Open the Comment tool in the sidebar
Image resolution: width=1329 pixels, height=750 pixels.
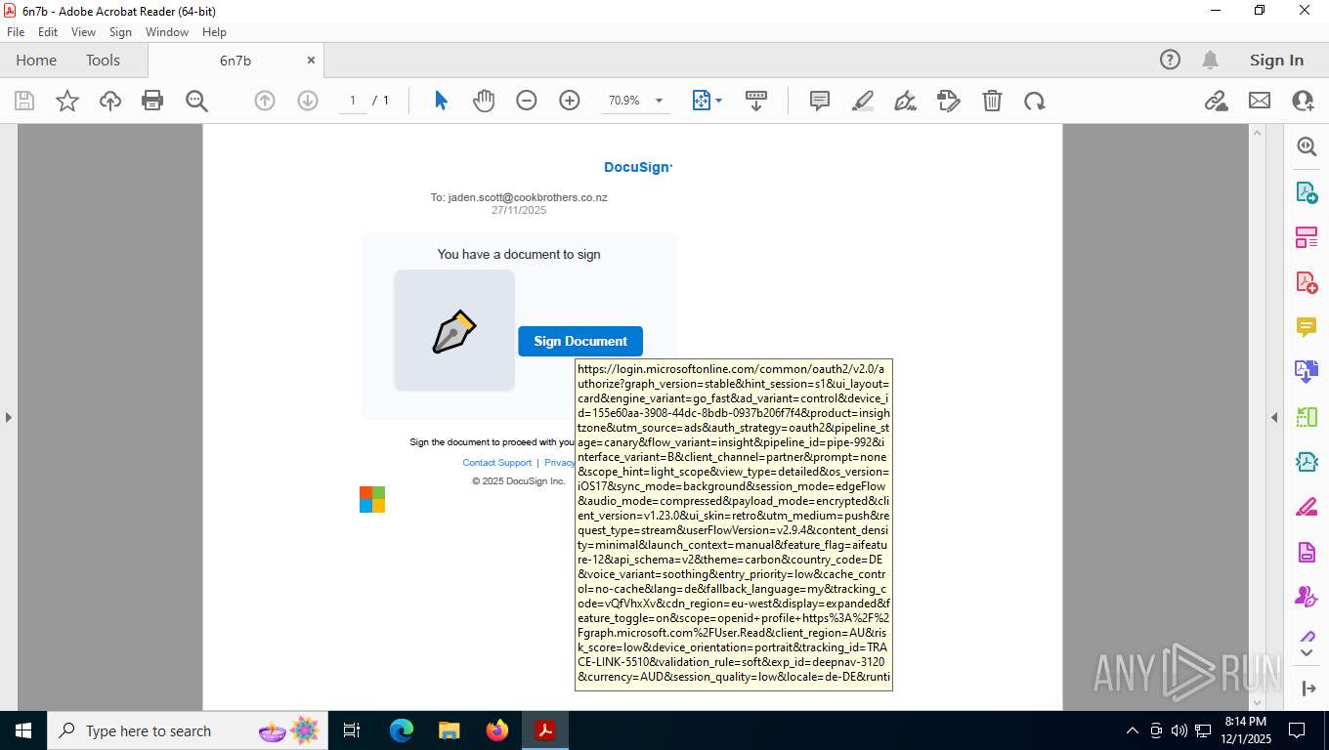[1307, 327]
